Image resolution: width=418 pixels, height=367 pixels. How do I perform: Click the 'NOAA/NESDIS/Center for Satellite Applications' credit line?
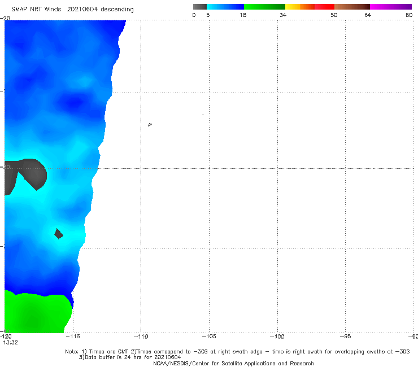coord(233,363)
